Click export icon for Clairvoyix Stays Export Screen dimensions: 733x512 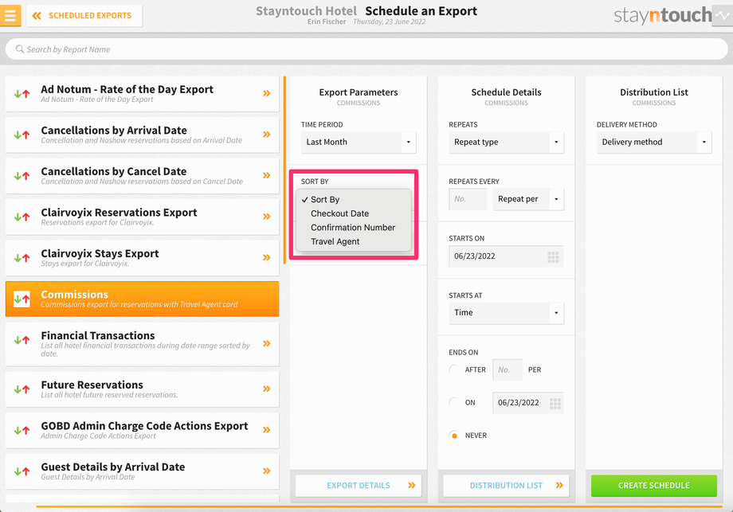click(x=22, y=258)
